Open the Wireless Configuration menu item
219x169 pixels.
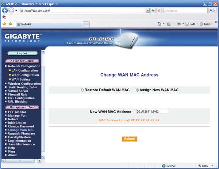(x=24, y=84)
